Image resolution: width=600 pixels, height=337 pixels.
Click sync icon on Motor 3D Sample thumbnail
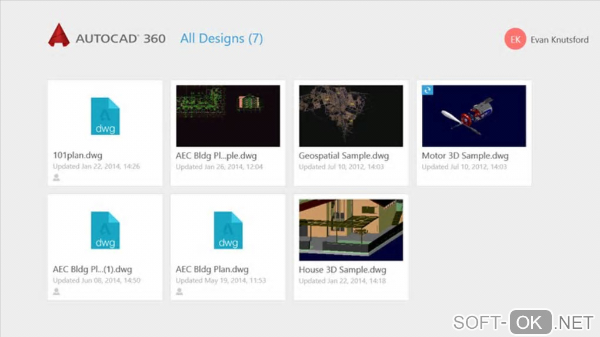click(428, 90)
